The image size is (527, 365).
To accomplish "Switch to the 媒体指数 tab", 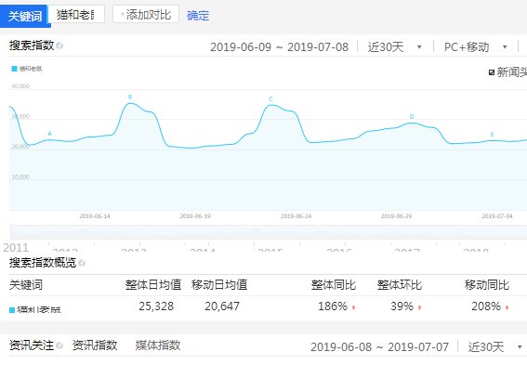I will (158, 345).
